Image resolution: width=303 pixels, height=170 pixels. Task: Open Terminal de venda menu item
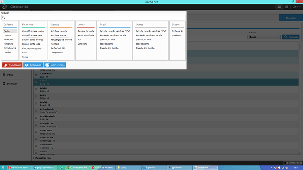86,31
